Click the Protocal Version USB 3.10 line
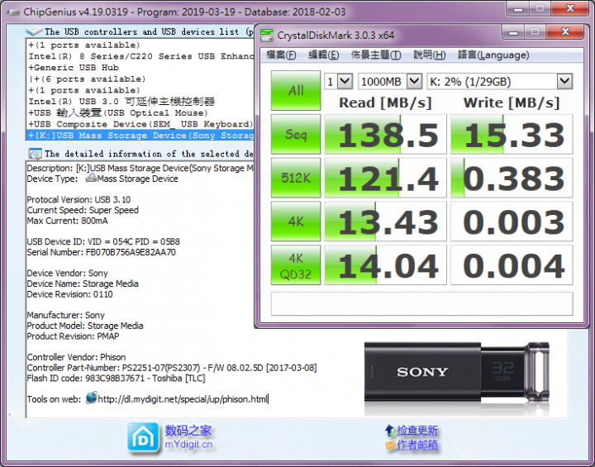This screenshot has height=467, width=595. pyautogui.click(x=79, y=199)
